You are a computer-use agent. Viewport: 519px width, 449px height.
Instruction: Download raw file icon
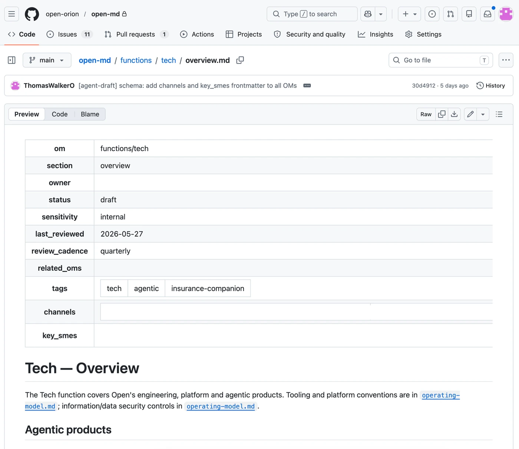[454, 114]
